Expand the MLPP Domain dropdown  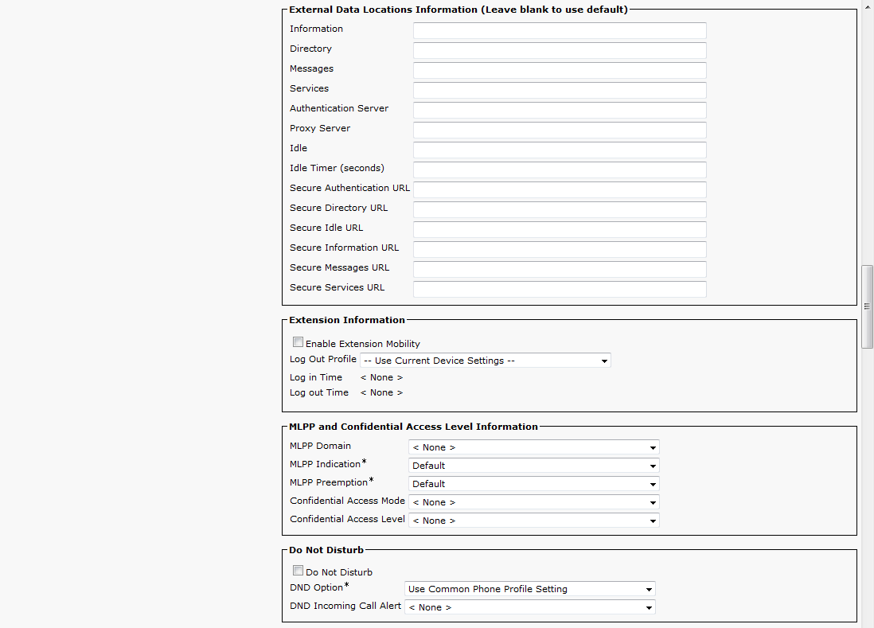tap(533, 447)
